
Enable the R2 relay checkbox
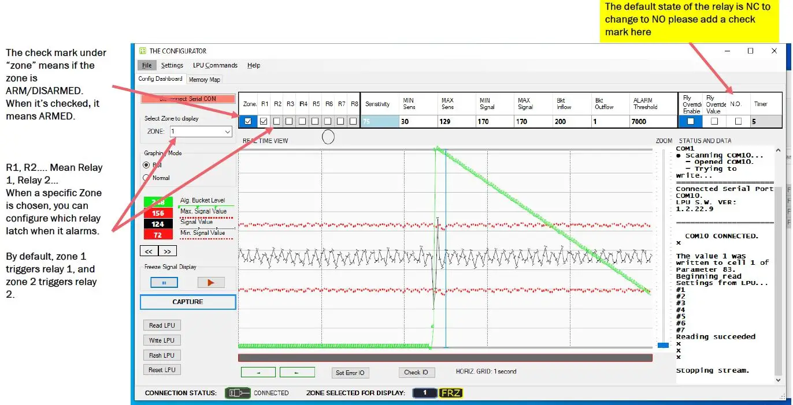[276, 121]
